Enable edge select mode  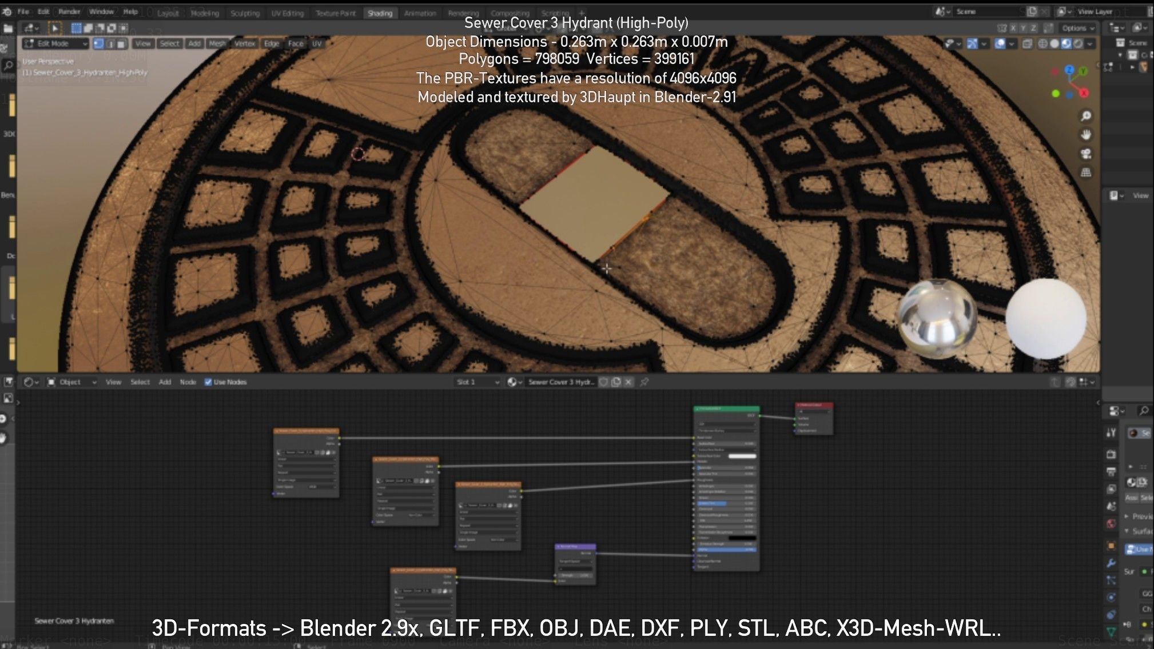(110, 43)
